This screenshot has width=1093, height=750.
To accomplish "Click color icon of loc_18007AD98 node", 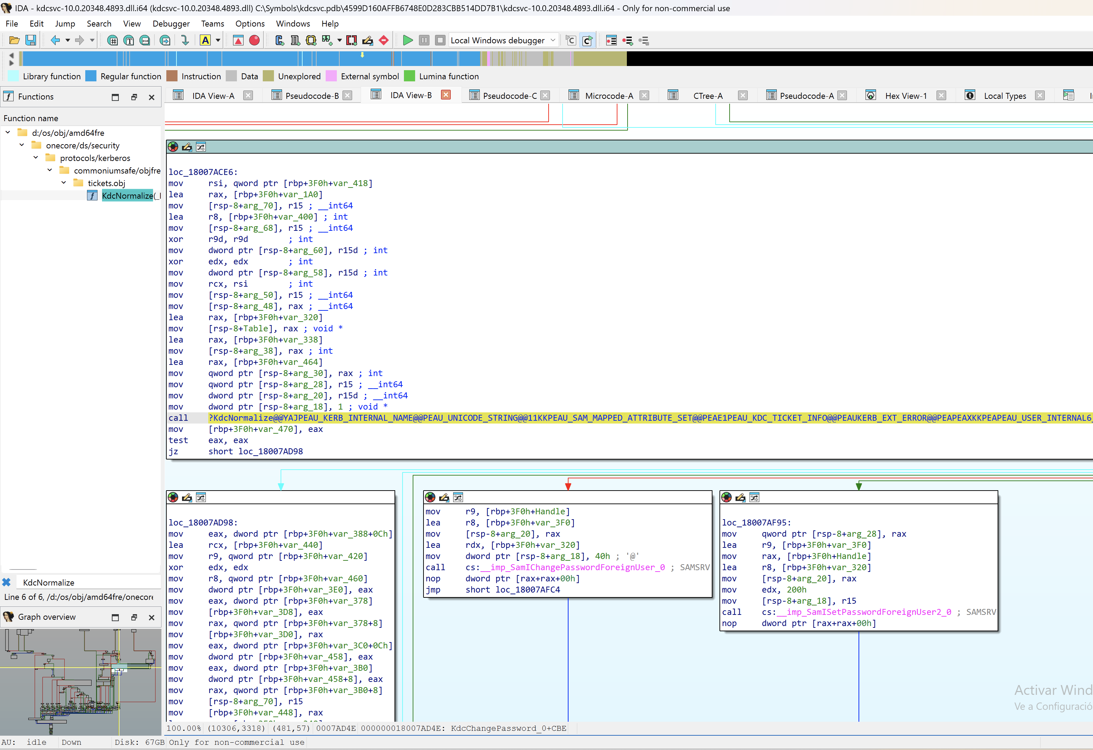I will [173, 497].
